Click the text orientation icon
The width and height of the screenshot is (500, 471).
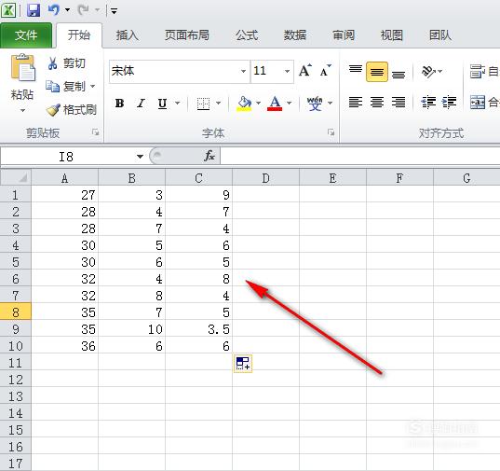(x=429, y=71)
